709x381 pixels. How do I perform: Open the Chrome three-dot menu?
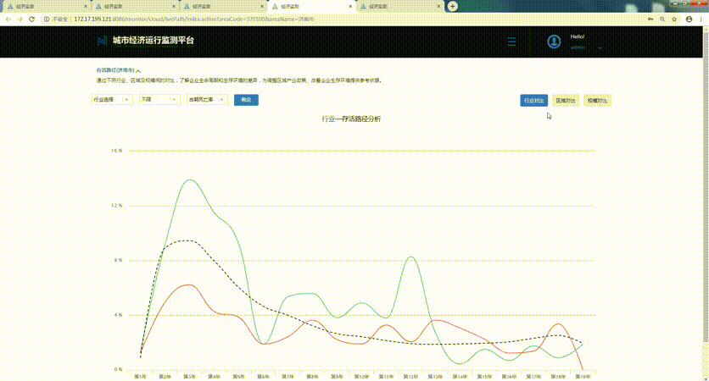pos(701,19)
